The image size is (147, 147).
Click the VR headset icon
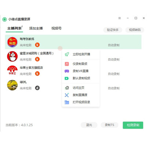pyautogui.click(x=67, y=71)
